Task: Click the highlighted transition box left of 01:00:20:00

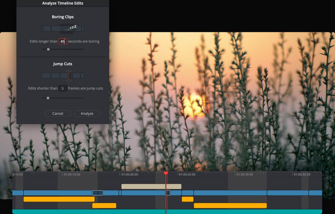Action: (97, 193)
